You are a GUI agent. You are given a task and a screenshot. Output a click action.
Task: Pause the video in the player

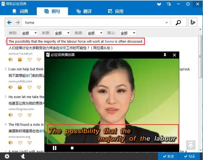55,148
